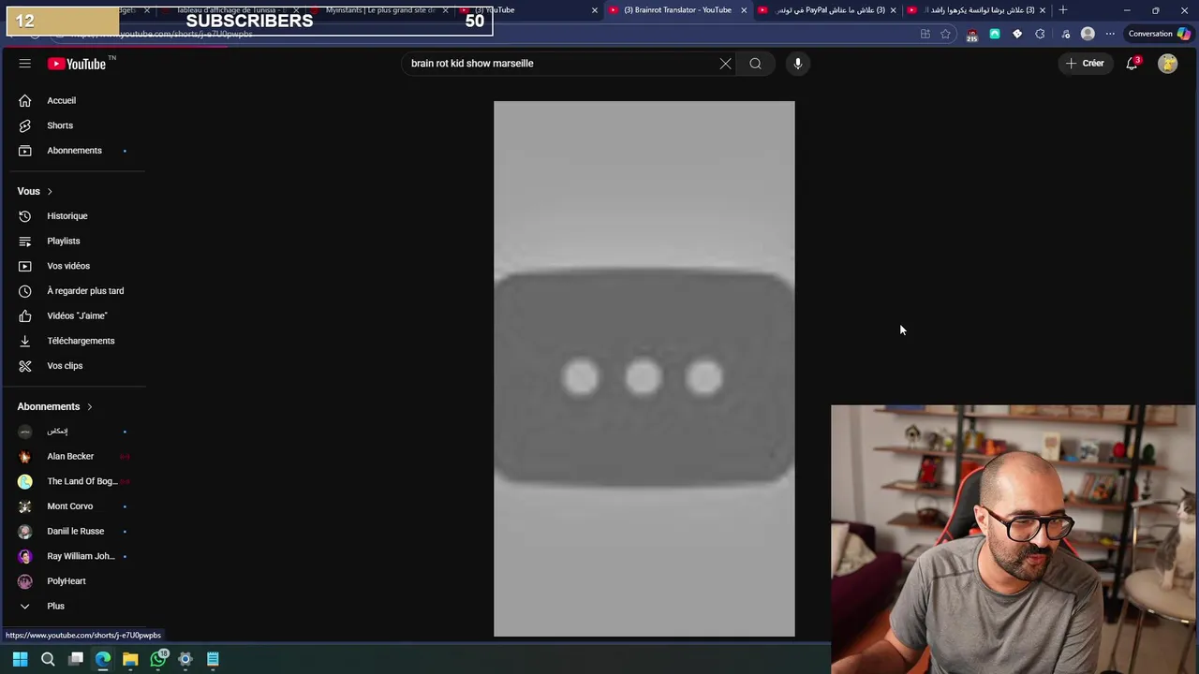1199x674 pixels.
Task: Open Abonnements in the sidebar
Action: (x=73, y=151)
